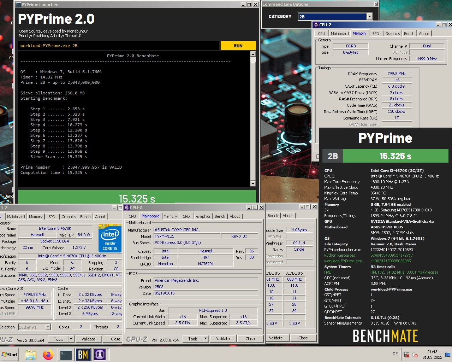Open the taskbar clock showing 21:43

coord(432,355)
